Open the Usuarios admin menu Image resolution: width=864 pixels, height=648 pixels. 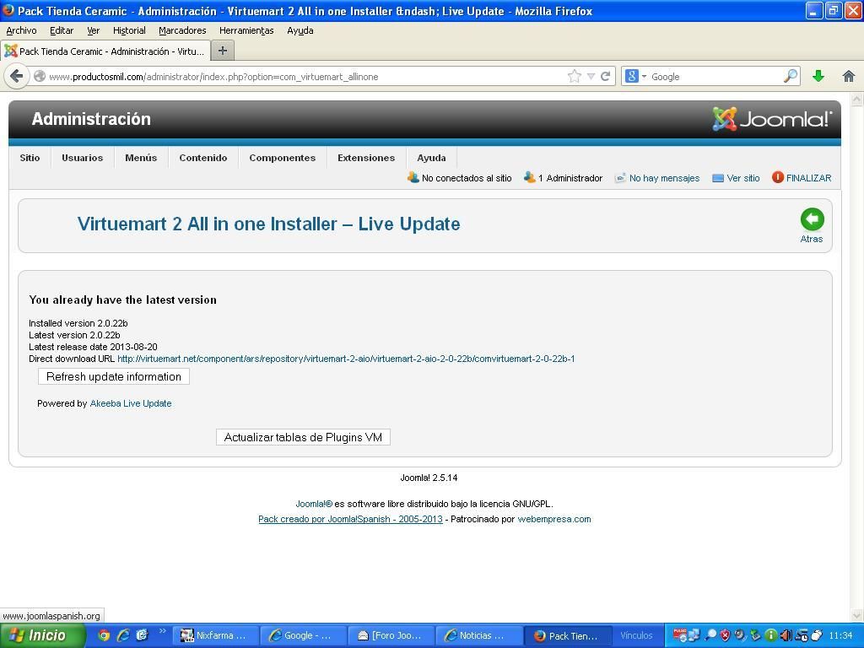(82, 158)
